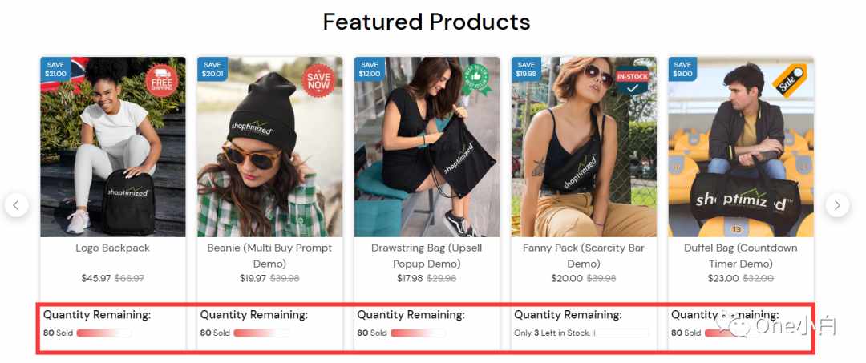This screenshot has width=866, height=363.
Task: Open the Drawstring Bag product photo
Action: [x=427, y=147]
